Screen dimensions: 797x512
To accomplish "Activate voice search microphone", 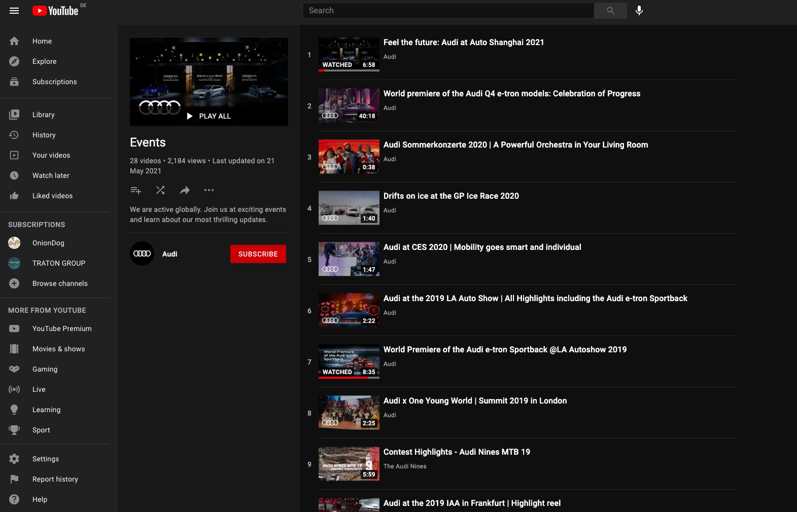I will 639,11.
